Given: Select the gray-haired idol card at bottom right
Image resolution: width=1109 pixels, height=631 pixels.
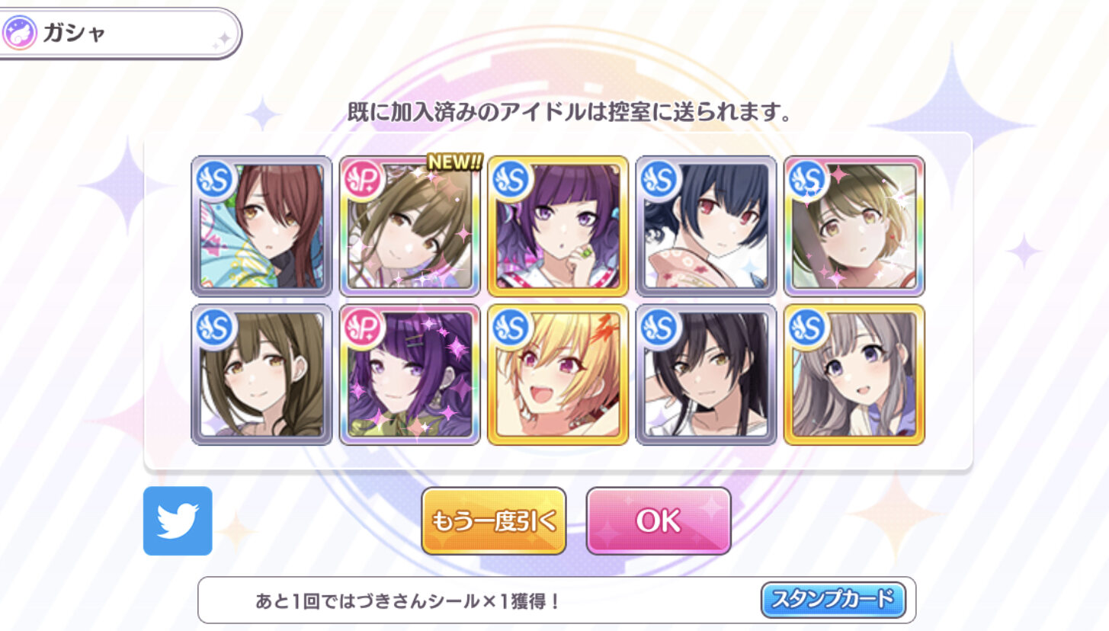Looking at the screenshot, I should point(854,374).
